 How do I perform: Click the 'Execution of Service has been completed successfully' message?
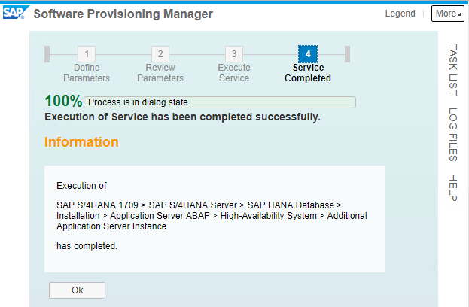point(182,117)
